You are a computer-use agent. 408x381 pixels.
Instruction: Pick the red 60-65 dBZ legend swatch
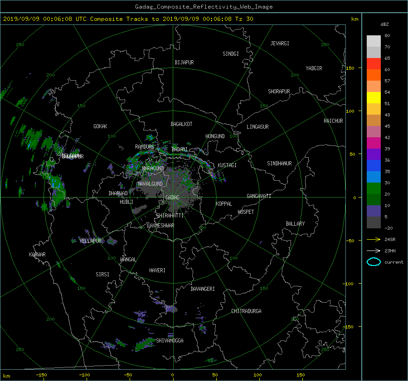click(374, 63)
